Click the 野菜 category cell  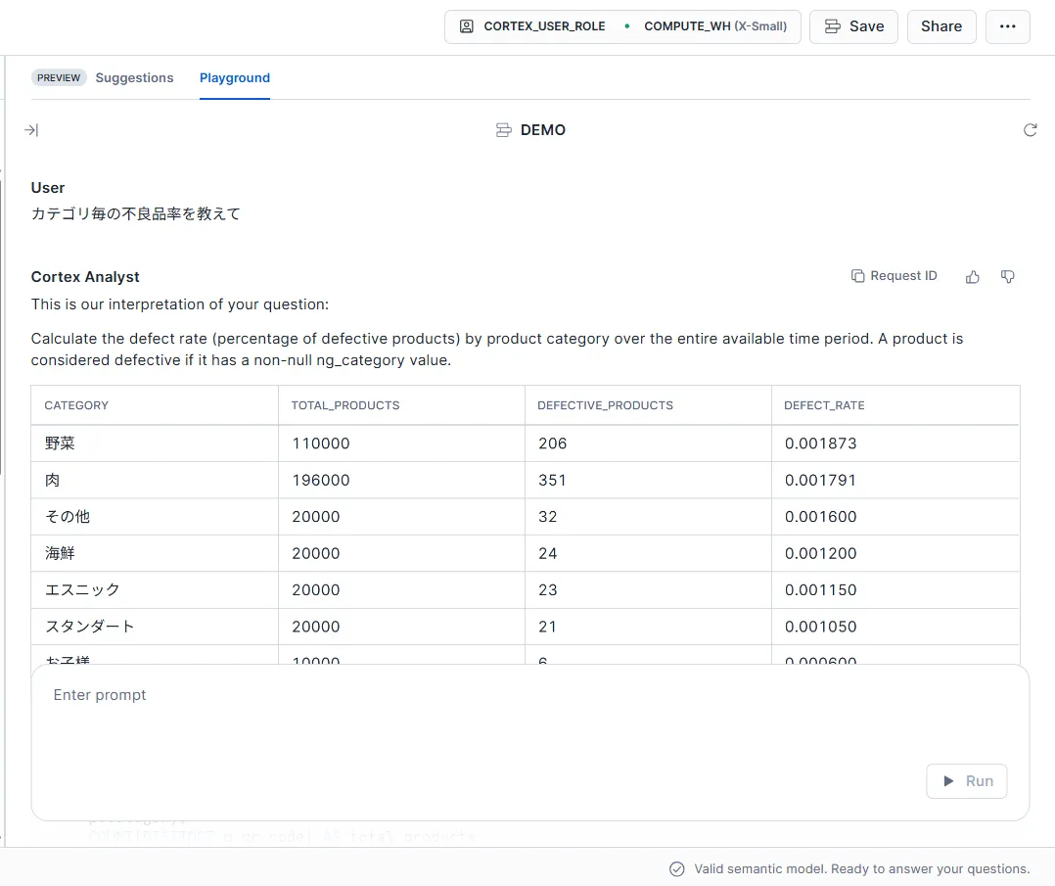(61, 443)
